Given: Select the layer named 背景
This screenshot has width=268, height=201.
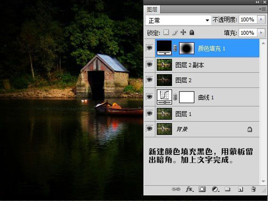Looking at the screenshot, I should (182, 129).
